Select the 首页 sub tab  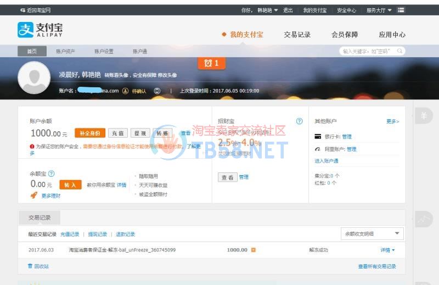(32, 51)
